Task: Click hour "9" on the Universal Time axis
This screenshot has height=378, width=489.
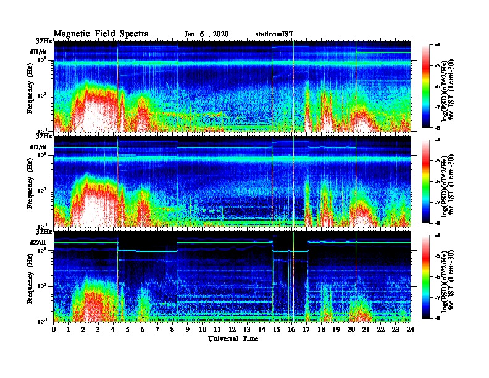Action: pos(188,329)
